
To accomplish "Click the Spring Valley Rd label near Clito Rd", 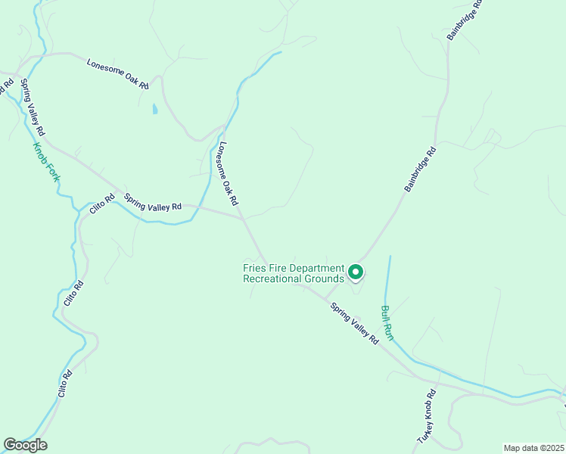I will tap(153, 203).
